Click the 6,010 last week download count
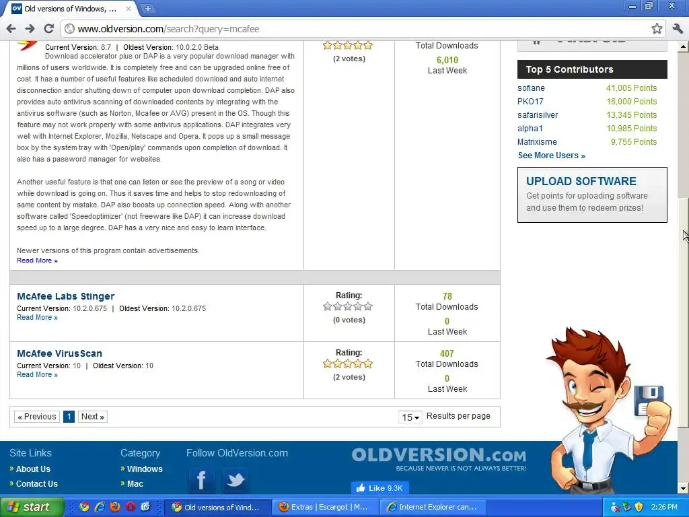689x517 pixels. tap(447, 60)
